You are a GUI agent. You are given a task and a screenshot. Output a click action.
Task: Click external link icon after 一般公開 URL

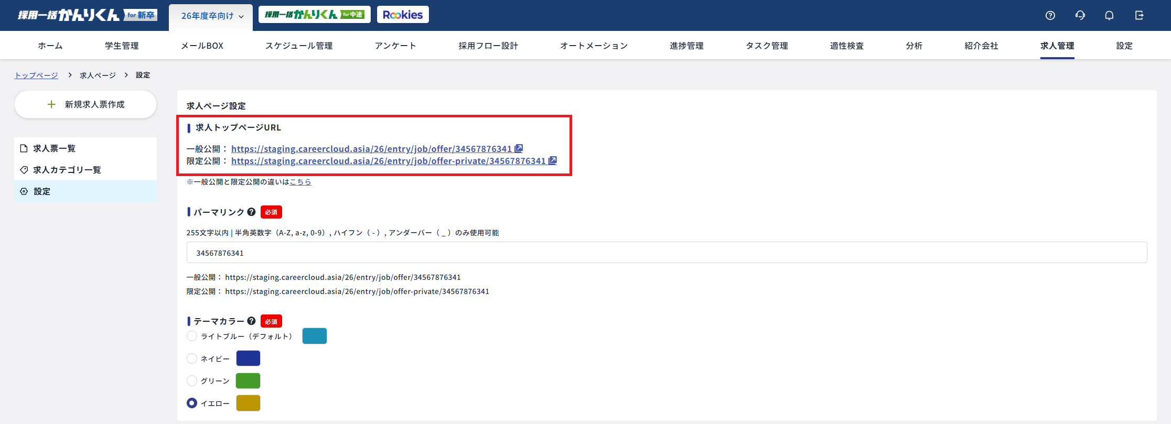[519, 149]
